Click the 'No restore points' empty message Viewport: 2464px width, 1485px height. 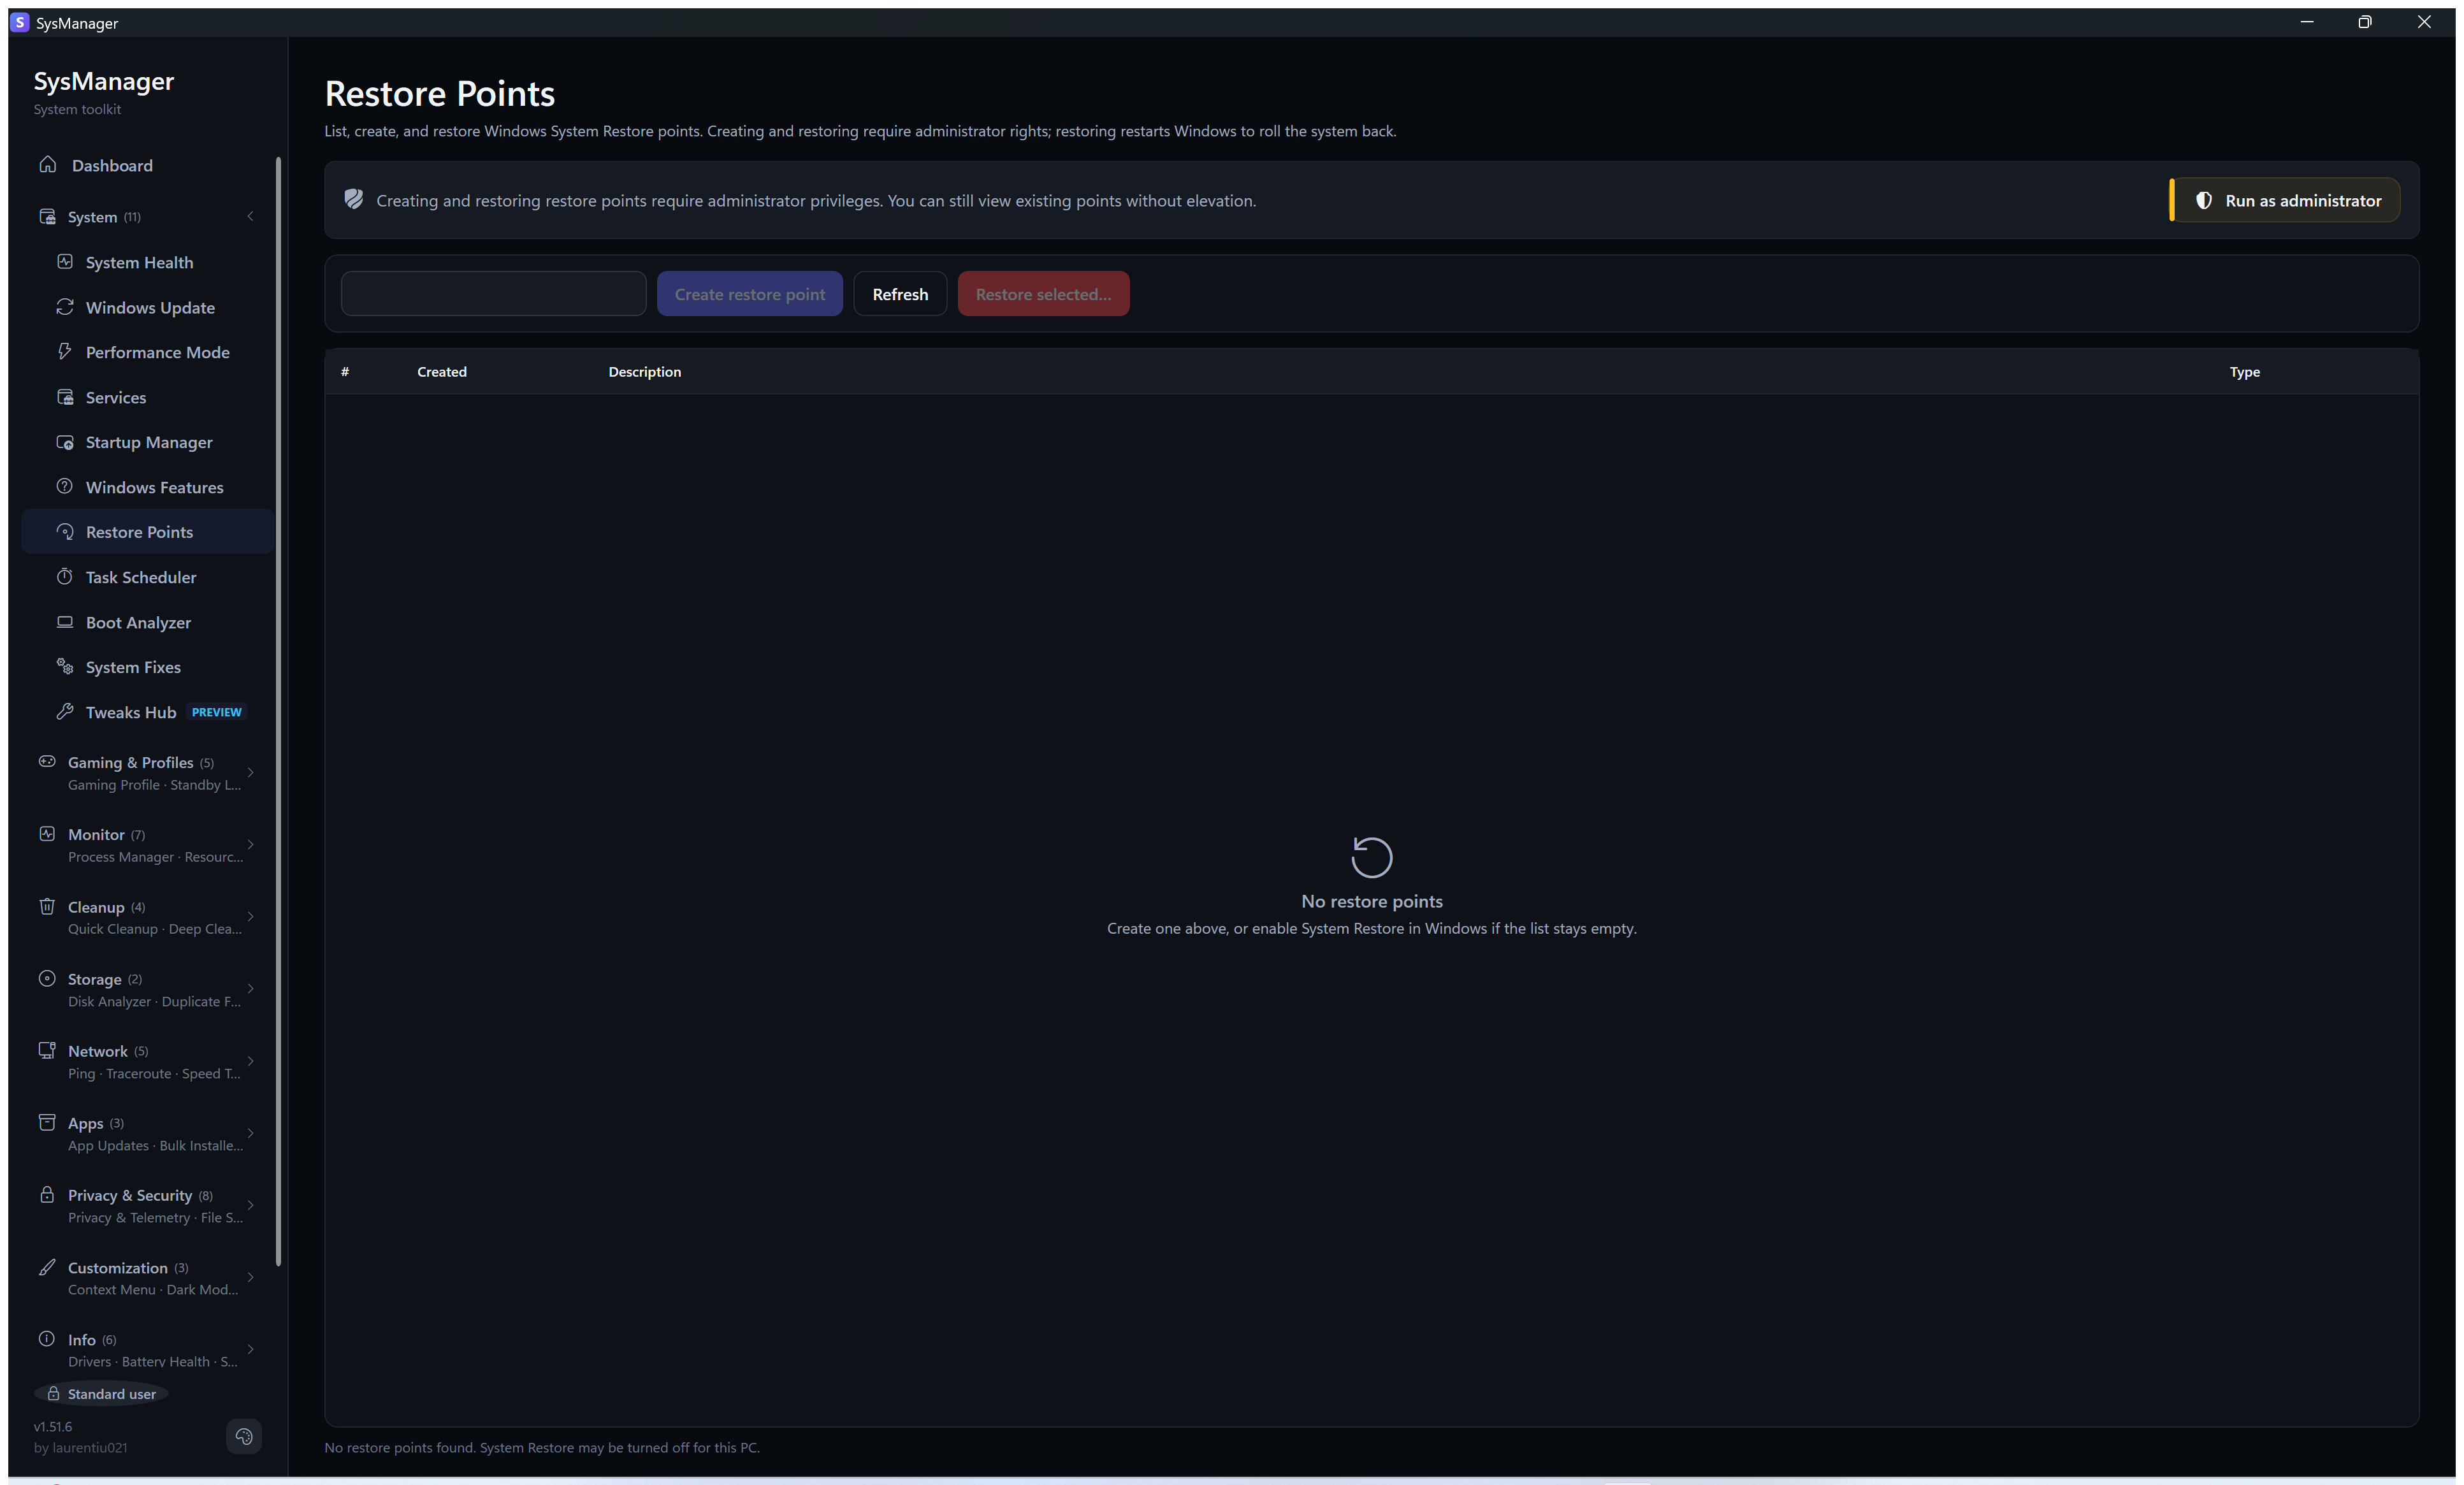tap(1372, 901)
